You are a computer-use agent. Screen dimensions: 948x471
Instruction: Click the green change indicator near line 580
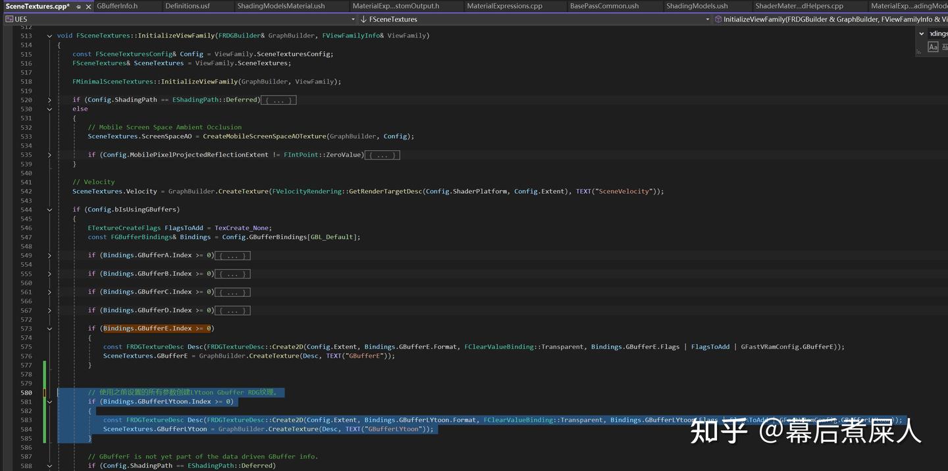pos(44,392)
